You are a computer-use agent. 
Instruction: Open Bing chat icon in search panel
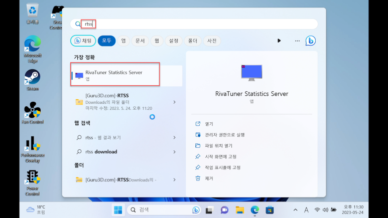[x=311, y=41]
